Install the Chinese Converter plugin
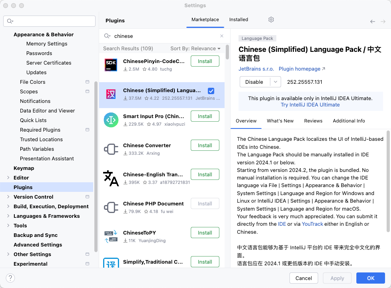Viewport: 391px width, 288px height. [x=205, y=145]
